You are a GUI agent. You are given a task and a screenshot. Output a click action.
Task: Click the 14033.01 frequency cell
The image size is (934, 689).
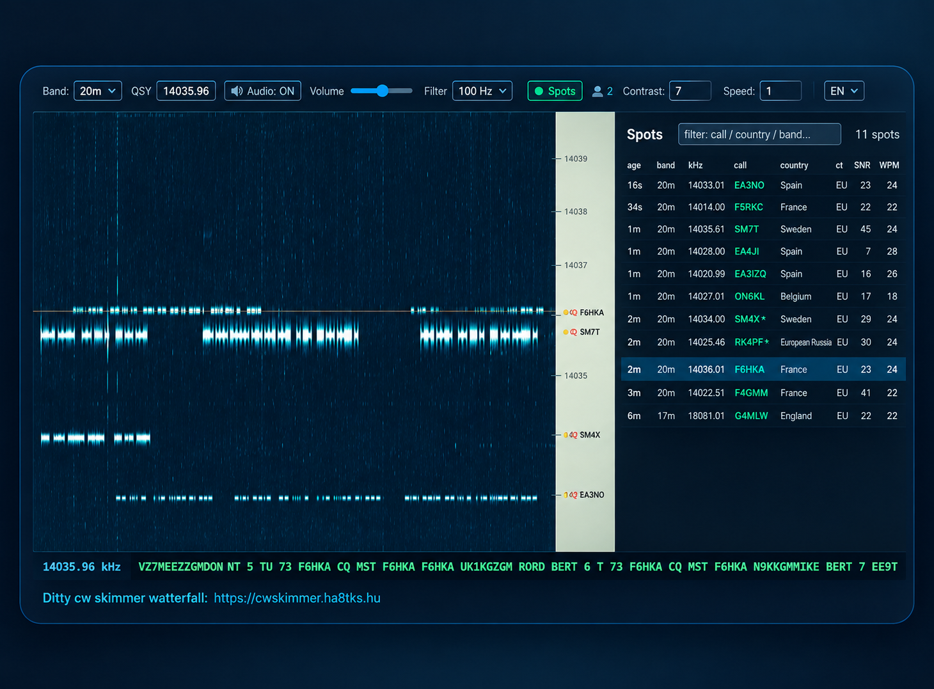[x=706, y=186]
